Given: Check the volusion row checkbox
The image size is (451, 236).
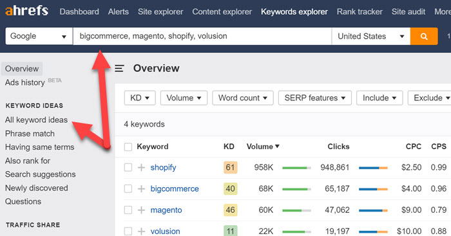Looking at the screenshot, I should [128, 231].
